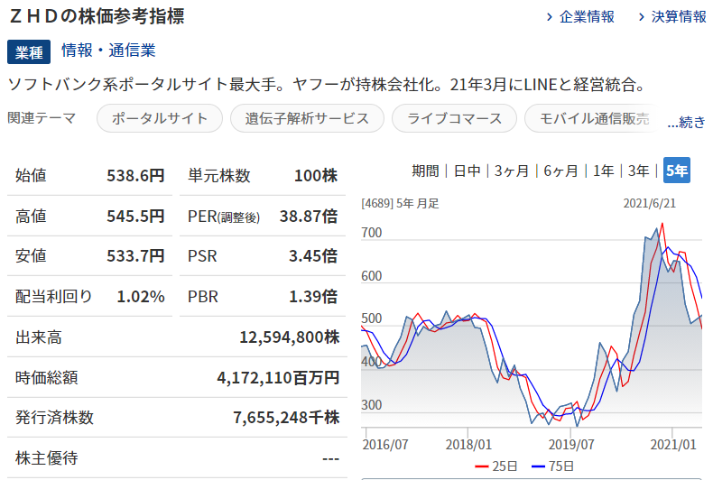Viewport: 713px width, 480px height.
Task: Click the 時価総額 value 4,172,110百万円
Action: (x=278, y=377)
